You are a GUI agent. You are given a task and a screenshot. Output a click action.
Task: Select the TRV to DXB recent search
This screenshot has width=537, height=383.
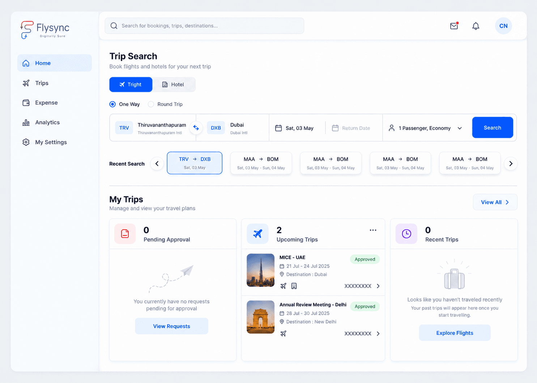pyautogui.click(x=195, y=163)
